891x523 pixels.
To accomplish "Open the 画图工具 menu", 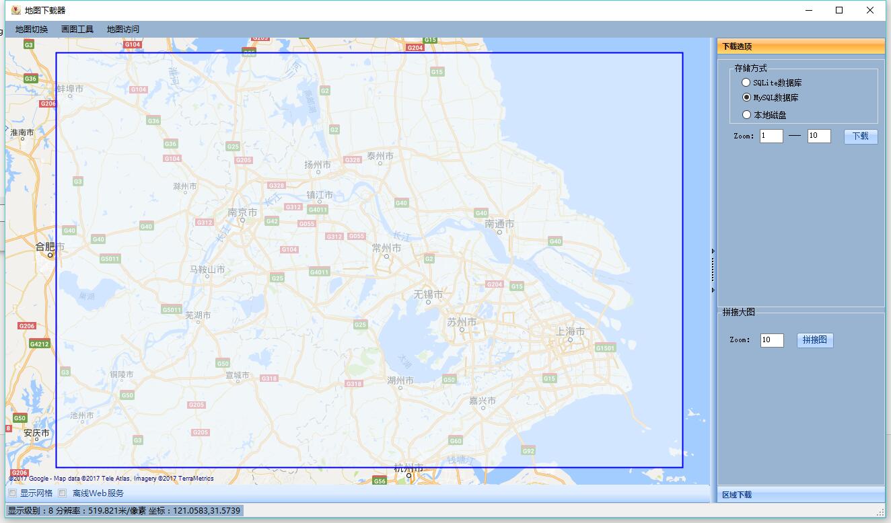I will (77, 30).
